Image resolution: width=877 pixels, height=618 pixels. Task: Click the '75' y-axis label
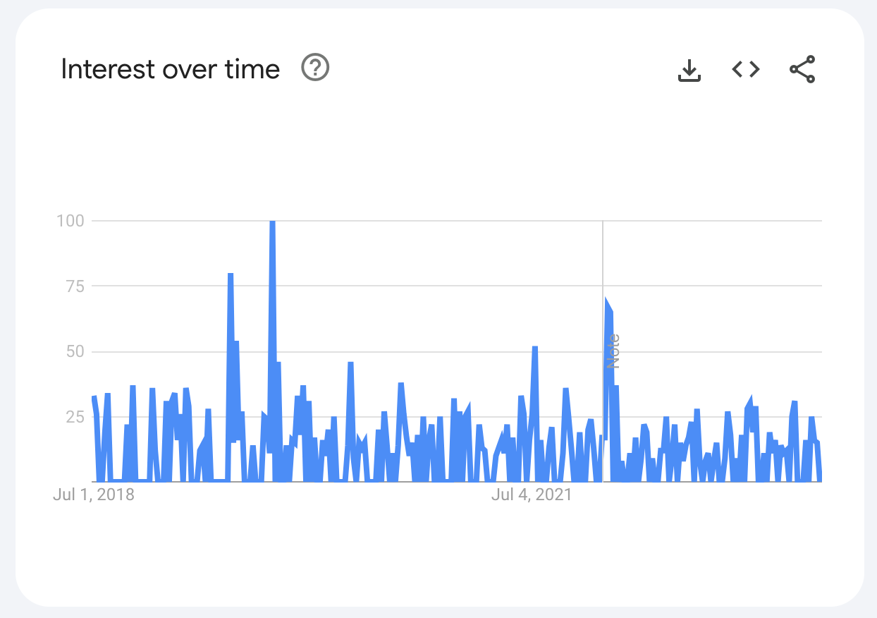click(x=75, y=286)
